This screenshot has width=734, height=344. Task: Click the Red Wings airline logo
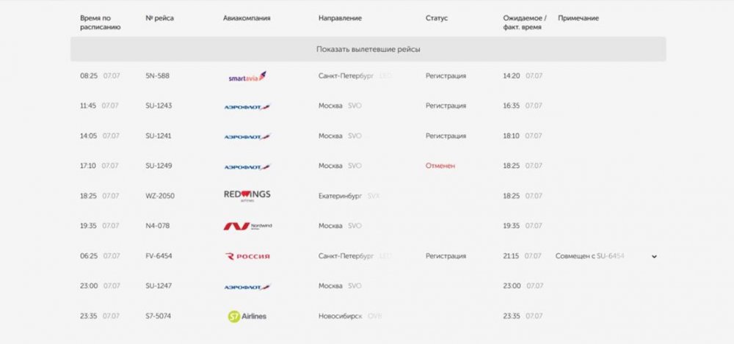[247, 196]
